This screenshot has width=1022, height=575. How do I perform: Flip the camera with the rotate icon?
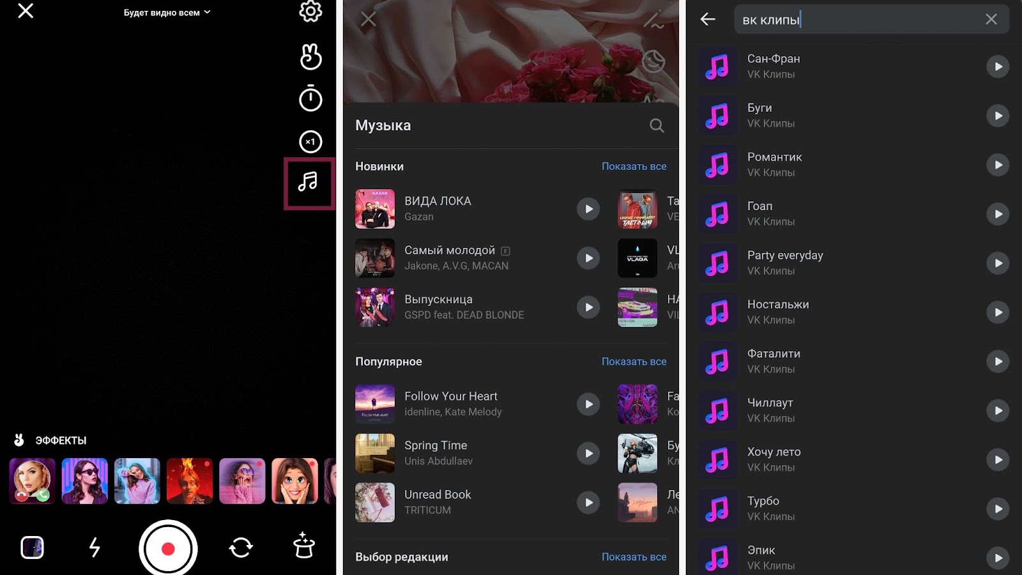241,548
